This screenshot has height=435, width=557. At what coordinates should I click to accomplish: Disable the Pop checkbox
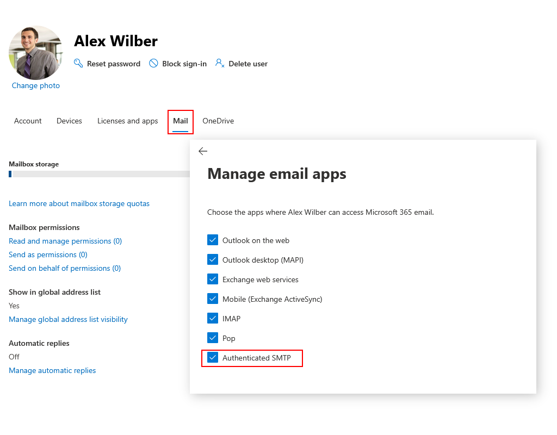tap(213, 338)
